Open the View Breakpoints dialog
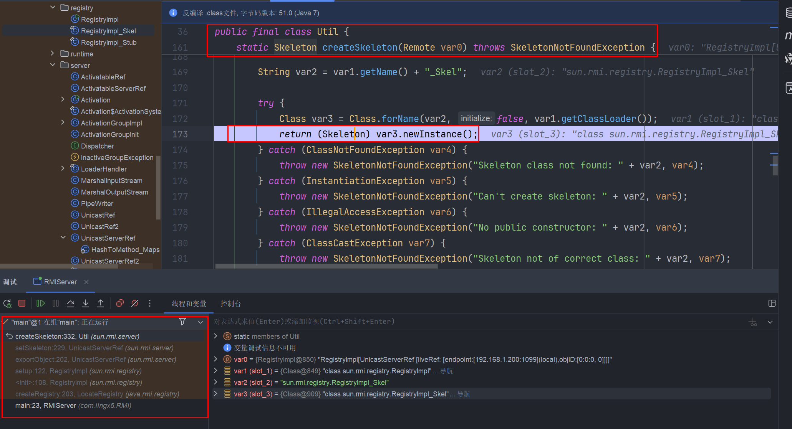Viewport: 792px width, 429px height. click(120, 304)
